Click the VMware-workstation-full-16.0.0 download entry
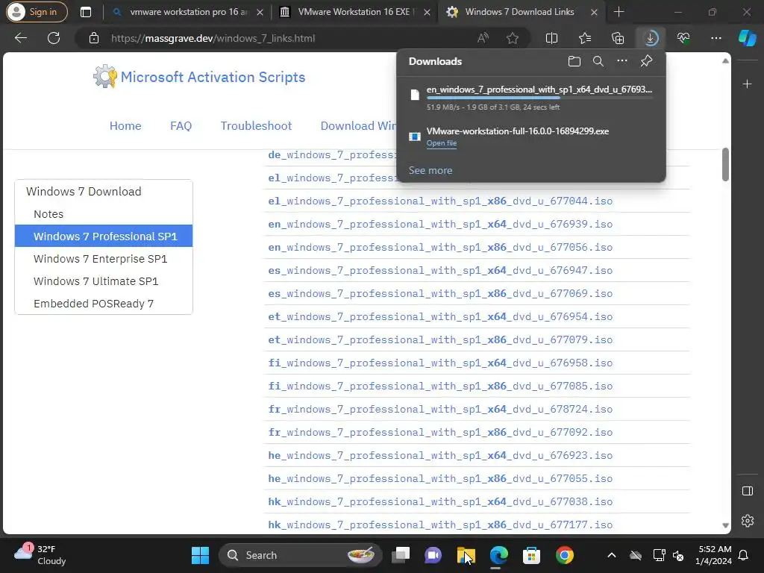Image resolution: width=764 pixels, height=573 pixels. coord(531,137)
